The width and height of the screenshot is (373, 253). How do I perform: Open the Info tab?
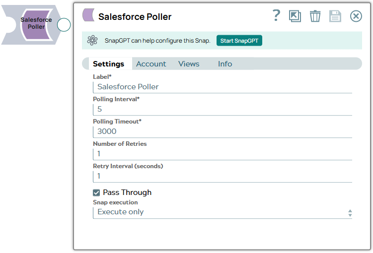pos(225,63)
